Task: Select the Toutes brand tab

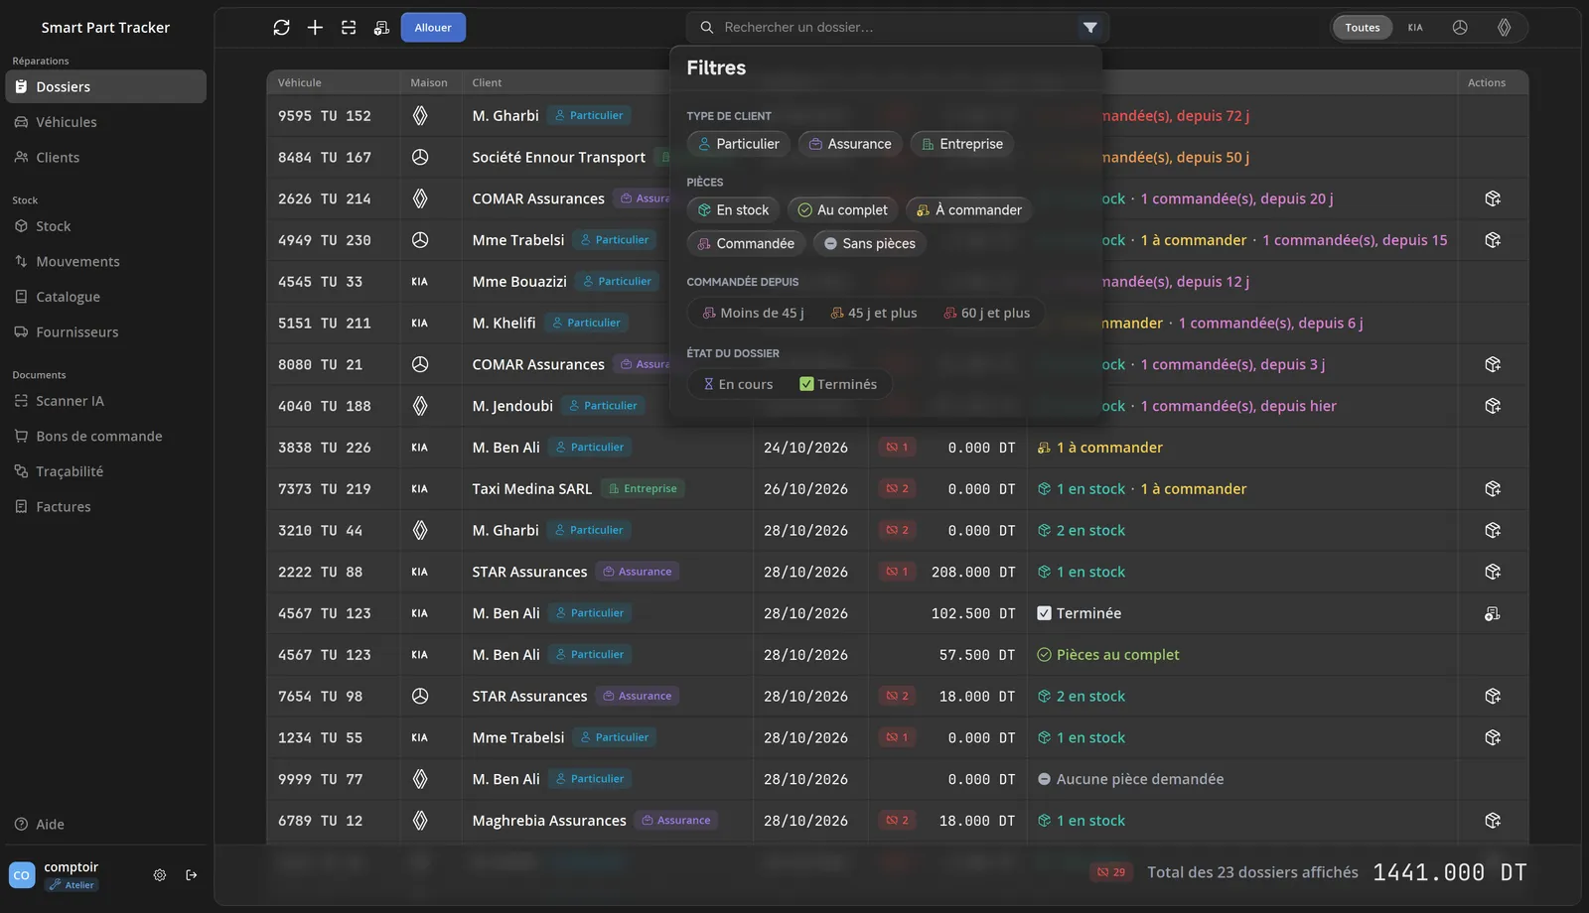Action: point(1363,28)
